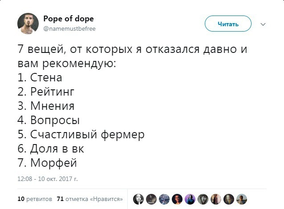Click the eighth liker avatar in the row
The image size is (284, 209).
[229, 199]
